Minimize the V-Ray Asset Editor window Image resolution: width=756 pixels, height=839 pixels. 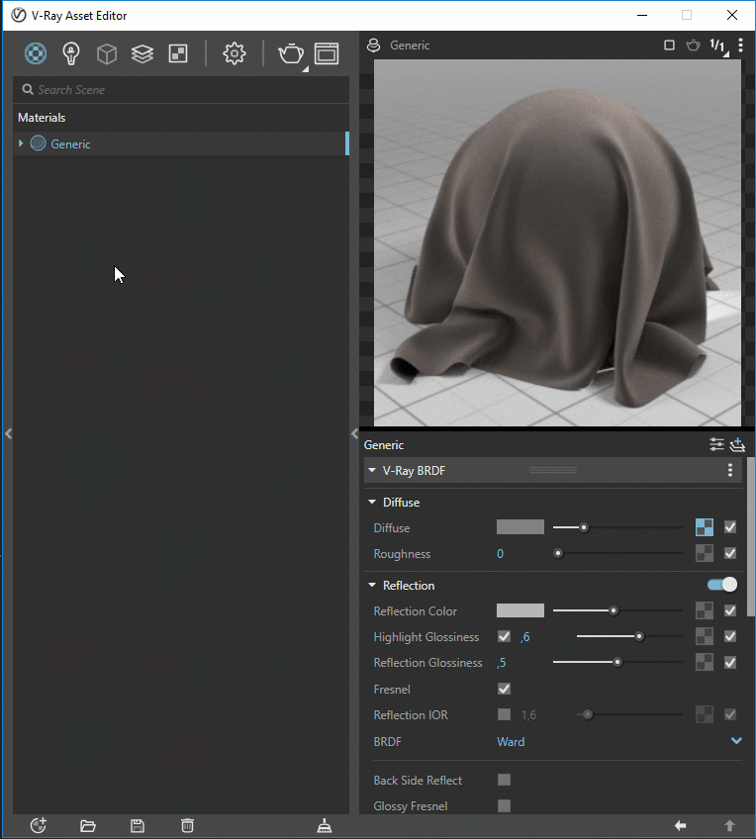point(642,15)
